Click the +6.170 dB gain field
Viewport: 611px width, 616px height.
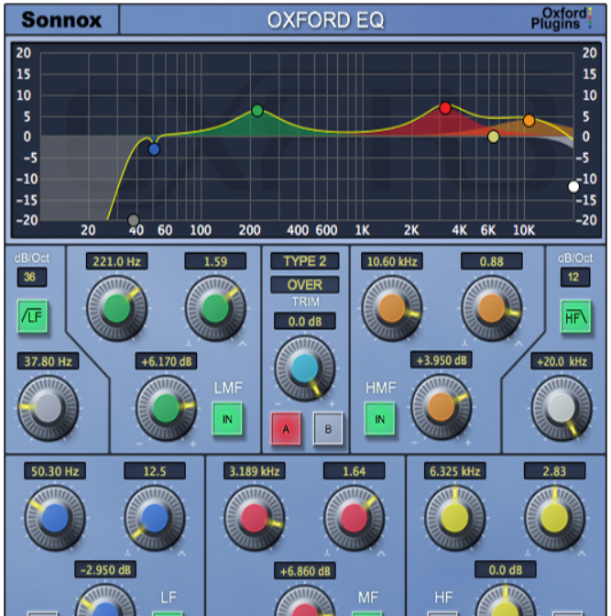(166, 361)
